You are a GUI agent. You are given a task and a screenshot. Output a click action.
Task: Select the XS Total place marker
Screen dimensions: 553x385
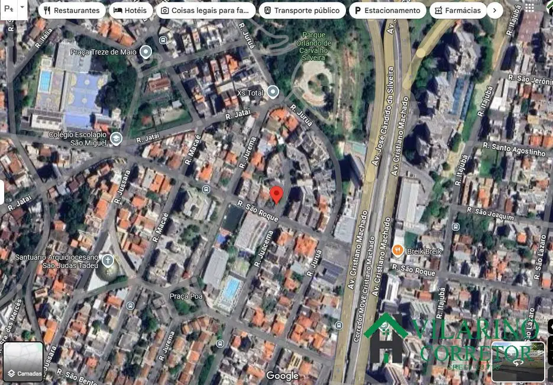(272, 92)
